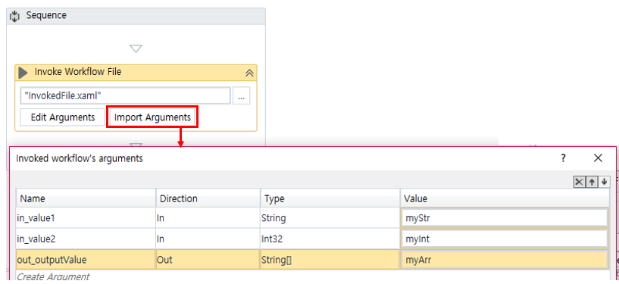
Task: Move selected argument down
Action: point(604,182)
